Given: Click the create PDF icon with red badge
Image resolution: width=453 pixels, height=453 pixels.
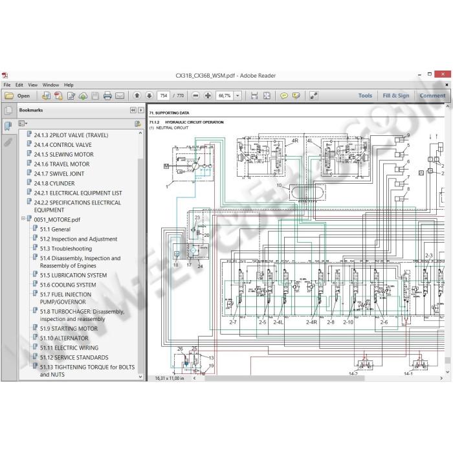Looking at the screenshot, I should tap(58, 96).
